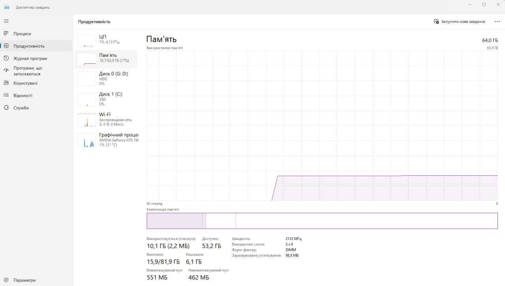Click the Композиція пам'яті label
505x286 pixels.
click(163, 209)
